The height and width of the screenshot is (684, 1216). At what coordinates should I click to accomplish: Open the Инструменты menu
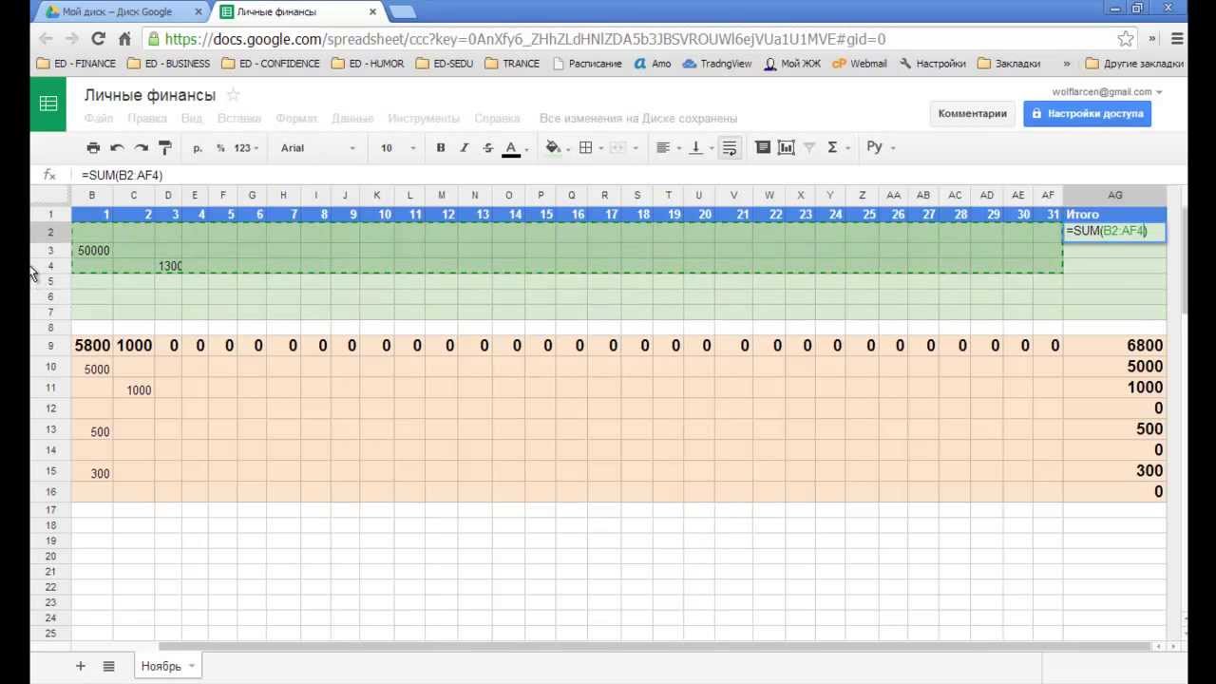tap(424, 119)
